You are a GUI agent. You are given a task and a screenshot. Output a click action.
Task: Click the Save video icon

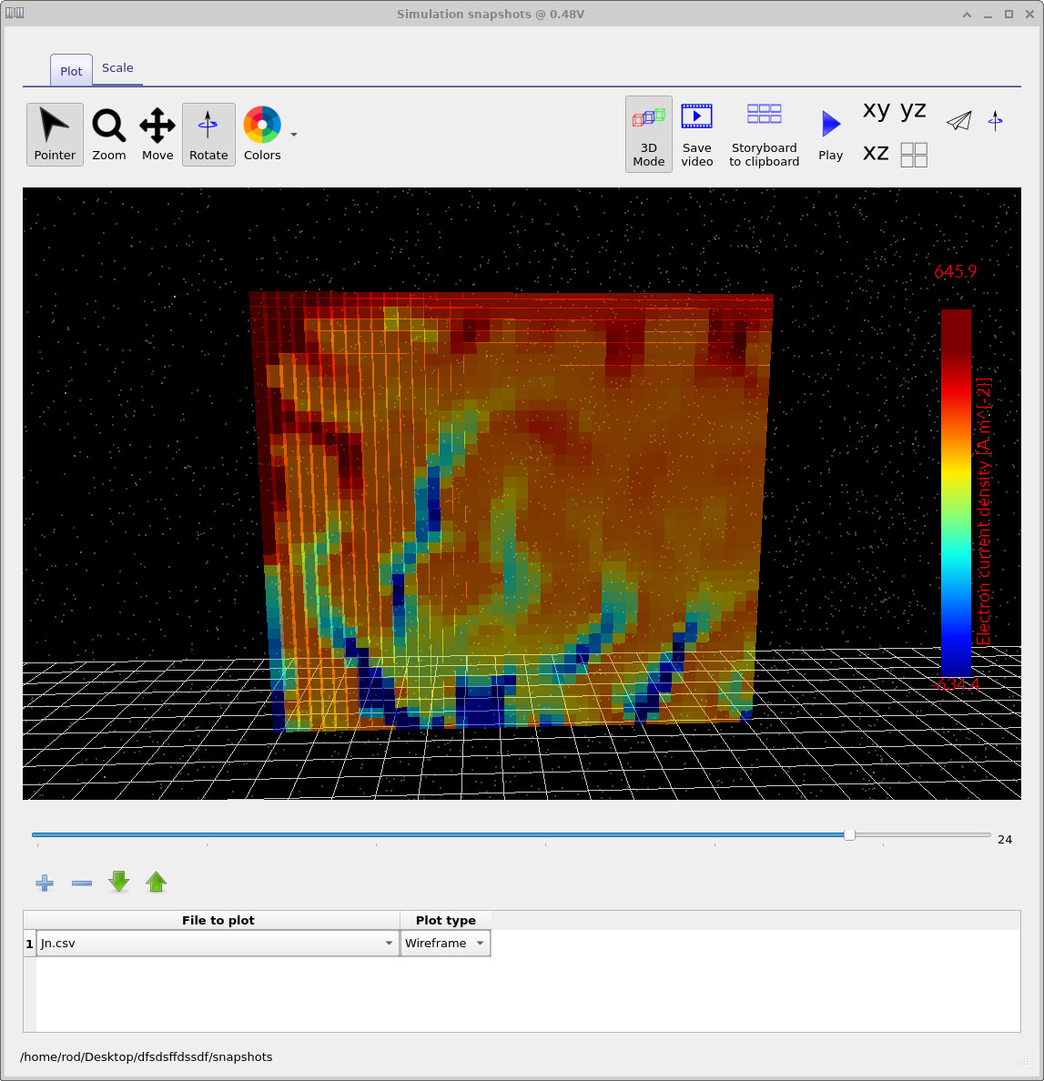coord(696,134)
